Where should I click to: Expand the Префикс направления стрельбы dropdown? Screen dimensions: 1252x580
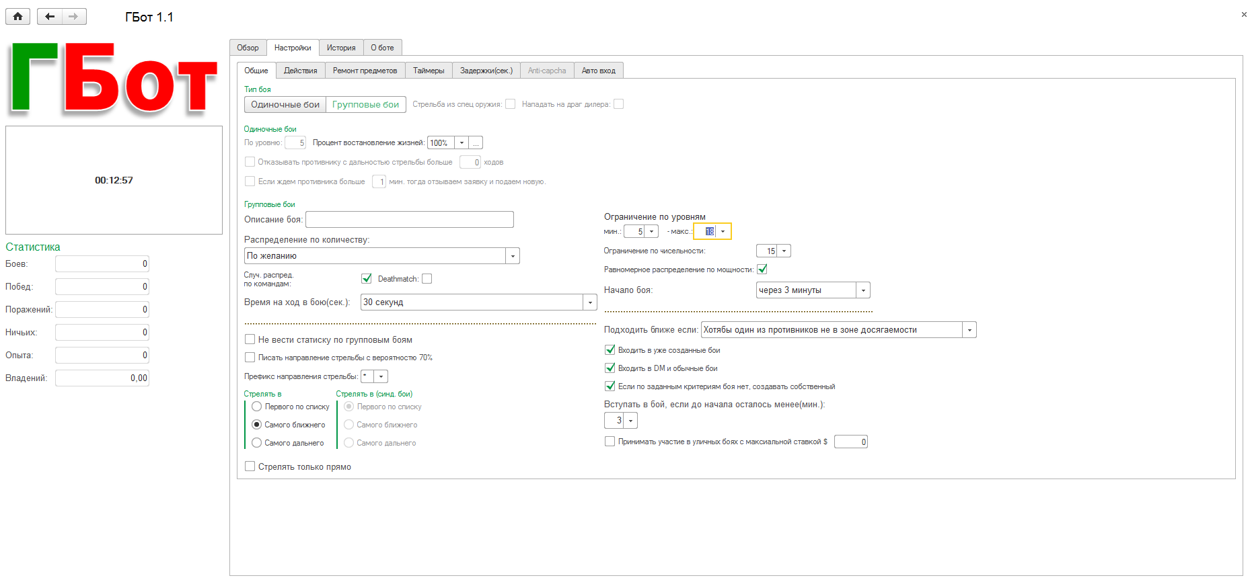pyautogui.click(x=381, y=376)
